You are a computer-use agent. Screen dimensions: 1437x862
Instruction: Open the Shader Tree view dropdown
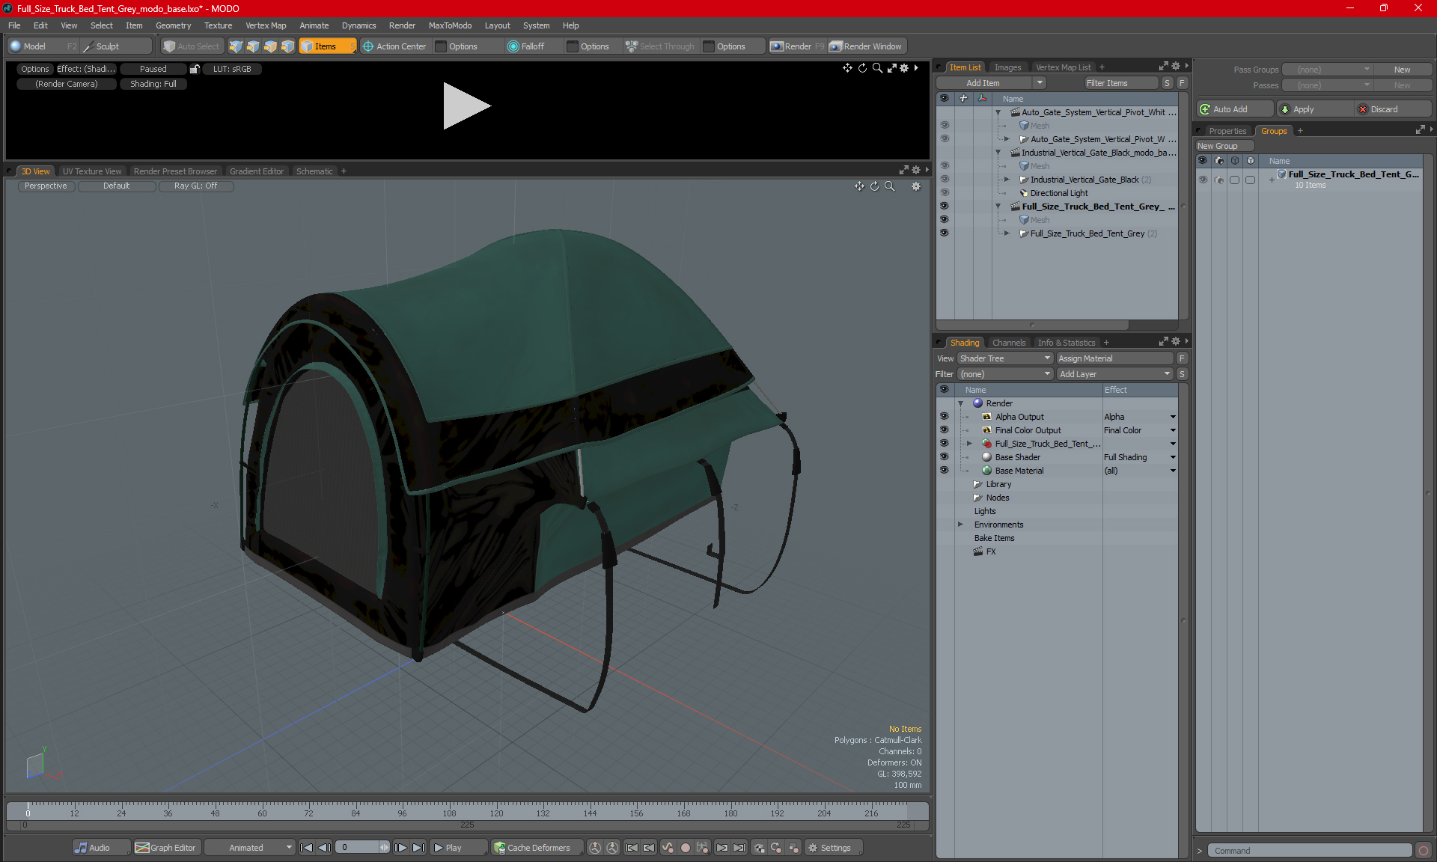[1005, 358]
